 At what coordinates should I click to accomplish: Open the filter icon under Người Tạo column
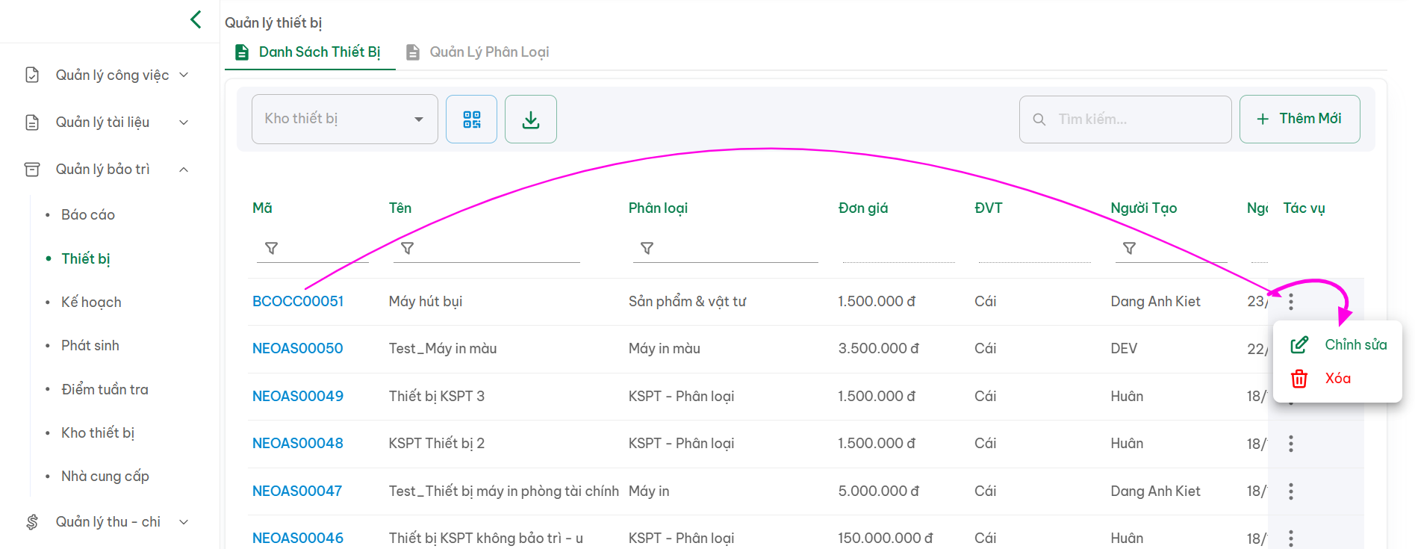1129,248
